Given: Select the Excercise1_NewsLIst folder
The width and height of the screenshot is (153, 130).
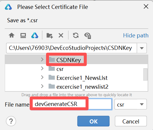Looking at the screenshot, I should 78,78.
